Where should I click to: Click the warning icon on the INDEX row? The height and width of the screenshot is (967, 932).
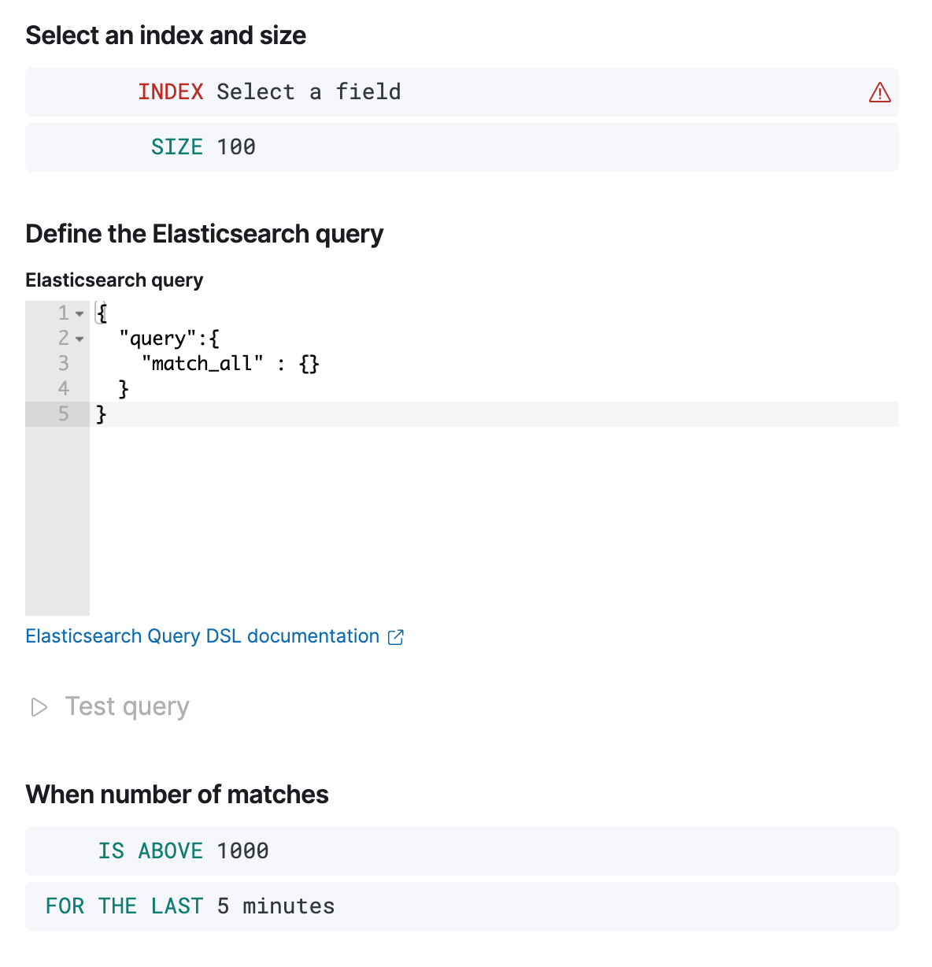click(x=879, y=92)
